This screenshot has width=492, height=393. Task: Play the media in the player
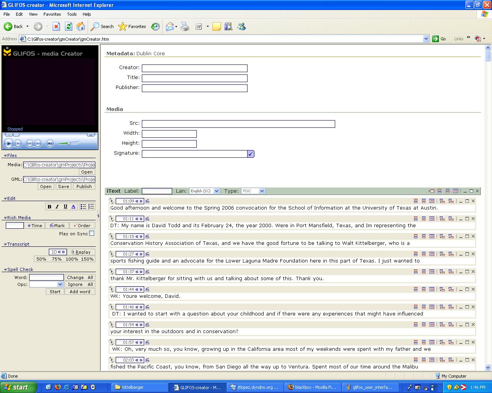[x=8, y=143]
